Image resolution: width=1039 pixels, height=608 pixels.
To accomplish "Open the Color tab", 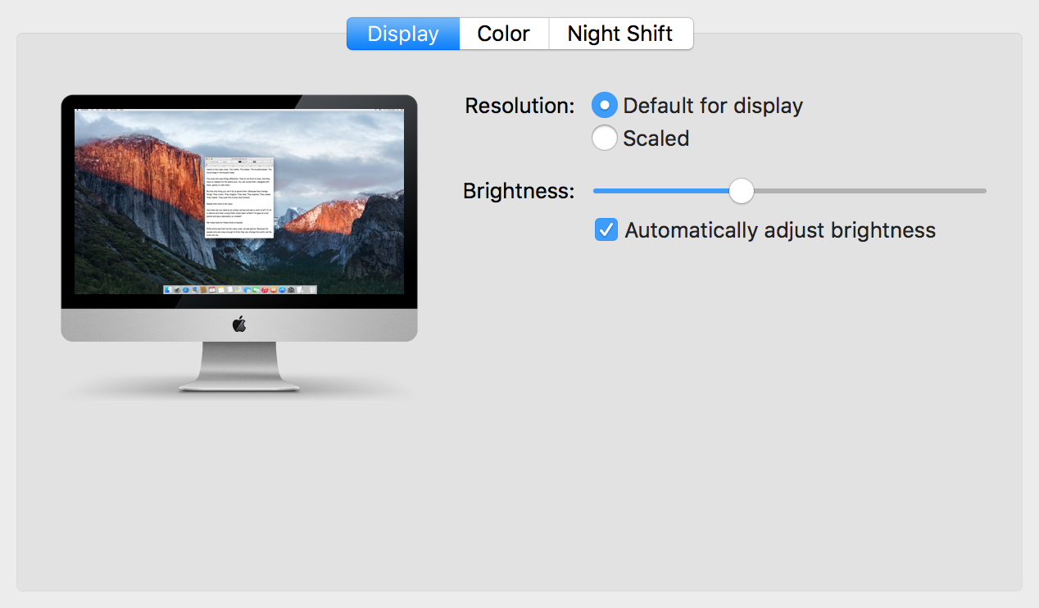I will 503,34.
